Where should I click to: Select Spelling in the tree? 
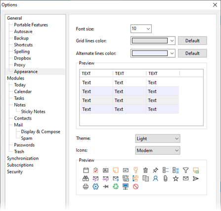point(22,51)
